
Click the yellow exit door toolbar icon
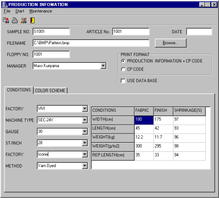click(x=32, y=20)
